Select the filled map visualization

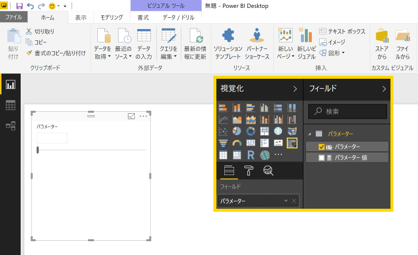coord(292,131)
